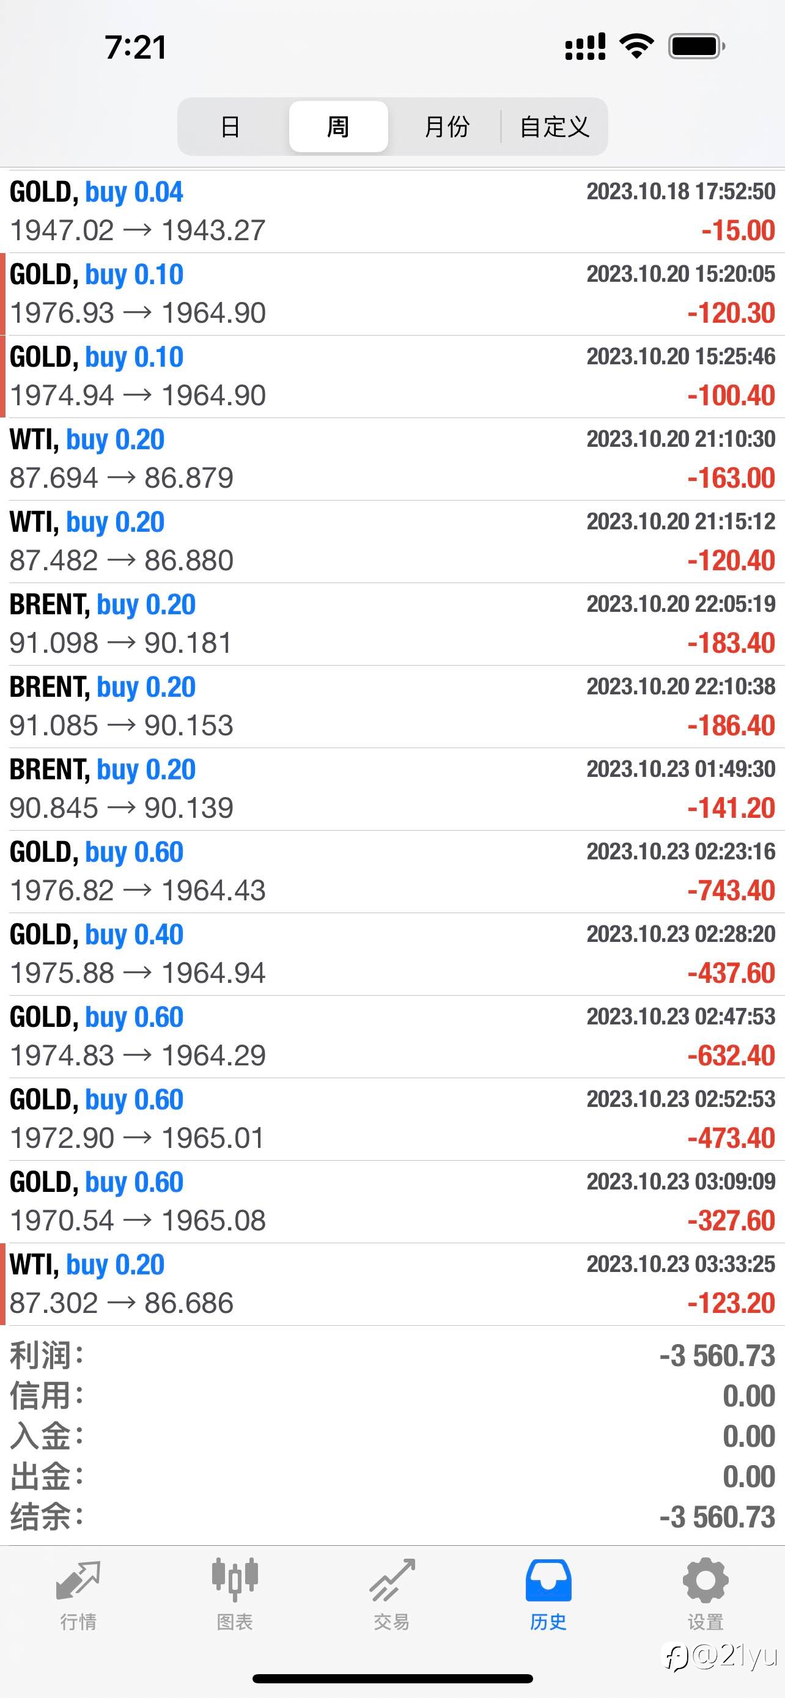Tap the cellular signal bars icon
Viewport: 785px width, 1698px height.
[585, 46]
